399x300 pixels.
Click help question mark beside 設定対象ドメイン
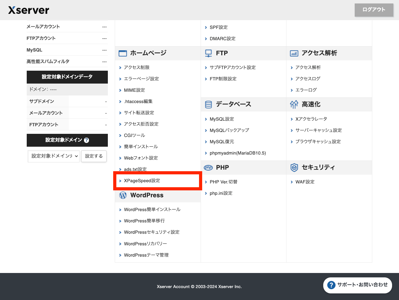pyautogui.click(x=86, y=140)
